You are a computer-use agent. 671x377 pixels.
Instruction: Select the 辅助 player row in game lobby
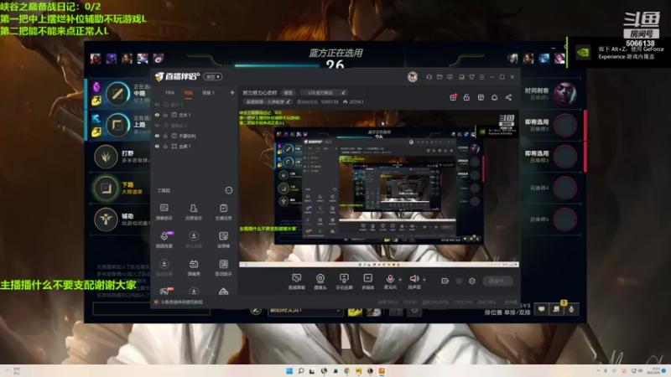120,219
